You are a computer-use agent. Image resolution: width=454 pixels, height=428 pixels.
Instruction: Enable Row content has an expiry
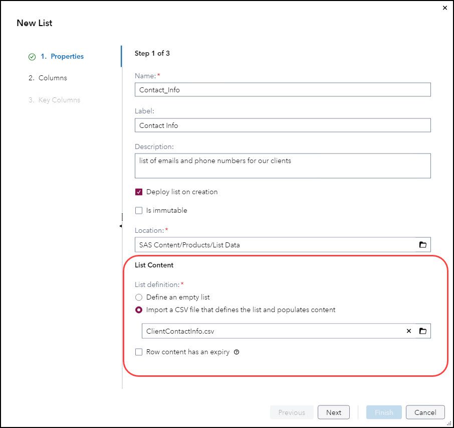click(x=139, y=352)
